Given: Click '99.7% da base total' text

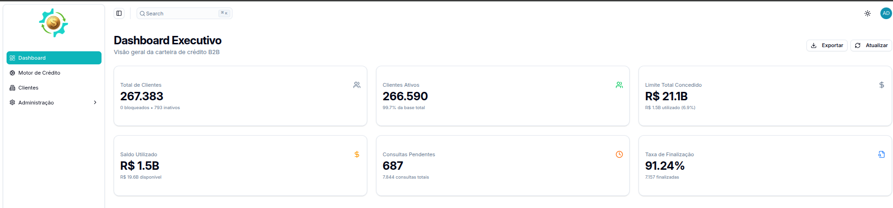Looking at the screenshot, I should pos(404,108).
